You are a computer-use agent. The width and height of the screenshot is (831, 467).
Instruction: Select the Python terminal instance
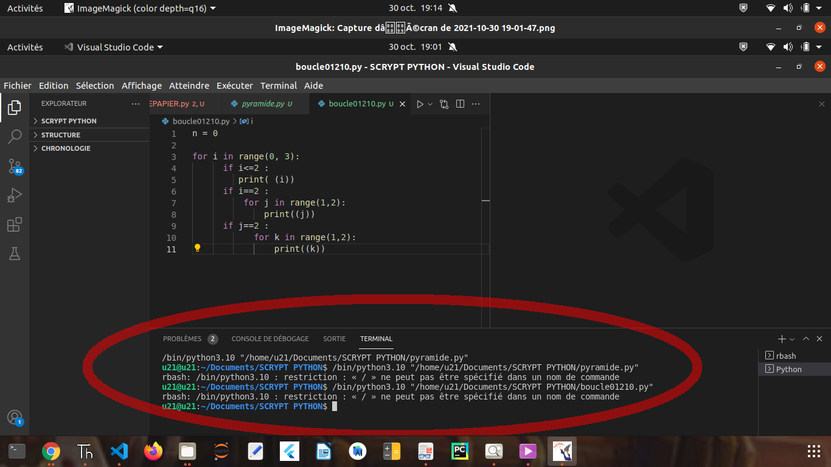794,369
